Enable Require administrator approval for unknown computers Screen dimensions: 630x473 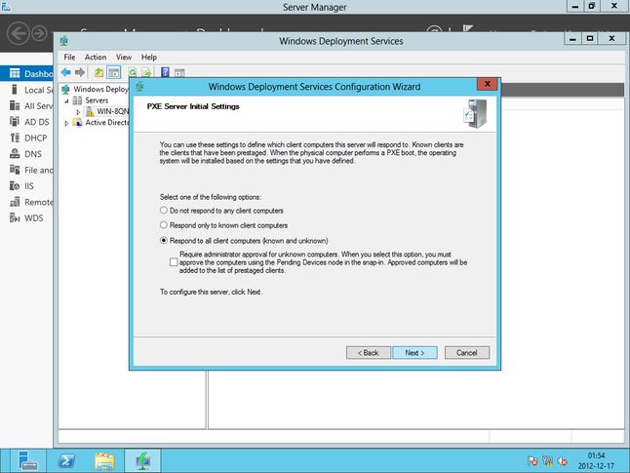(x=174, y=262)
